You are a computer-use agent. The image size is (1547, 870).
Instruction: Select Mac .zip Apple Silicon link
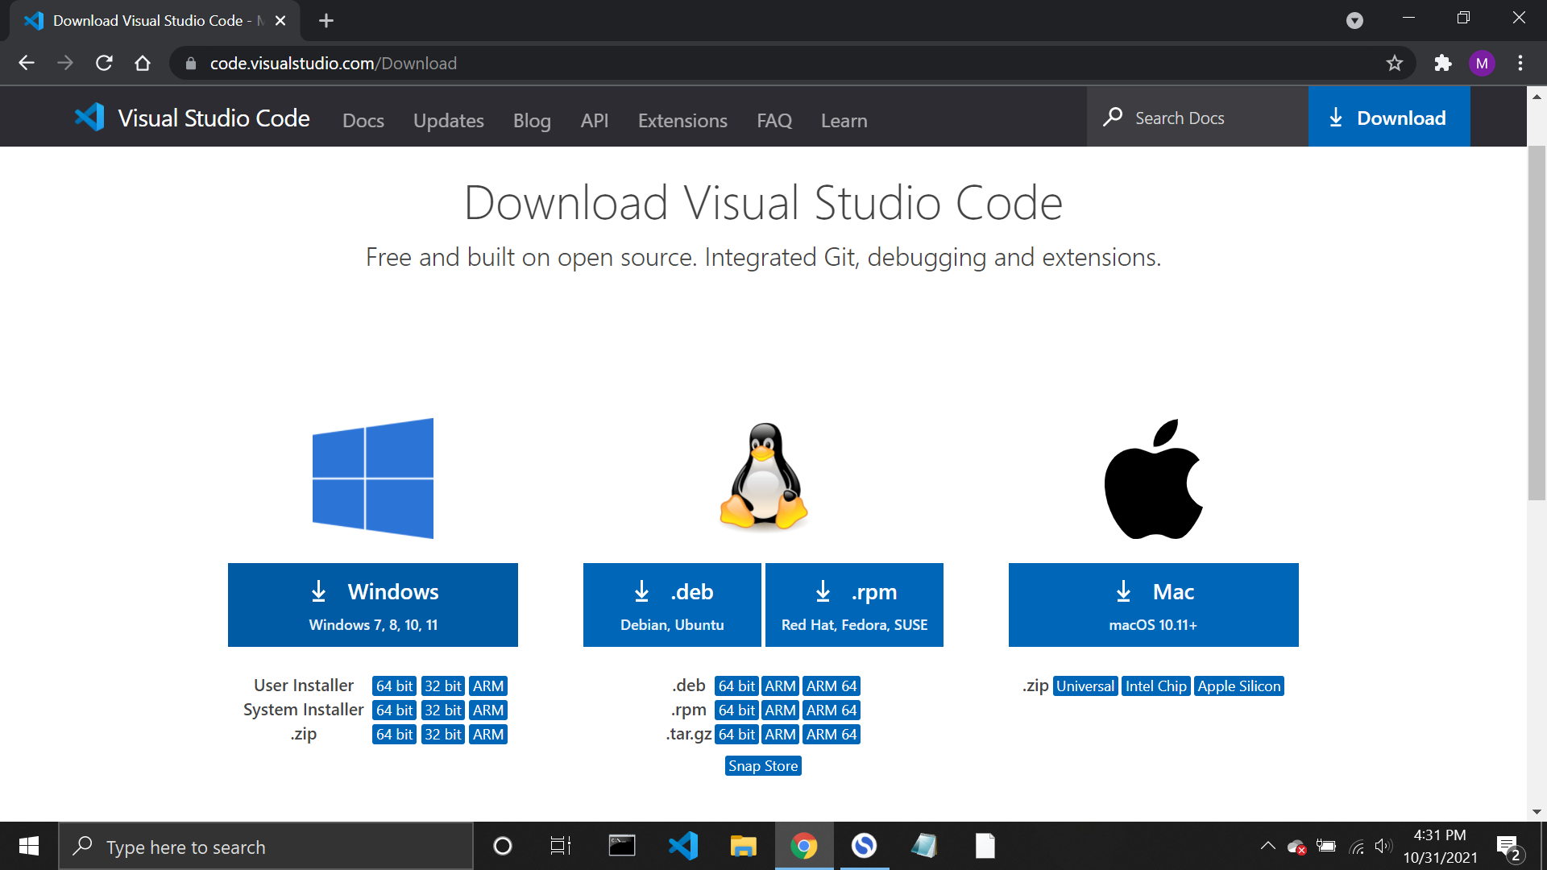point(1238,686)
